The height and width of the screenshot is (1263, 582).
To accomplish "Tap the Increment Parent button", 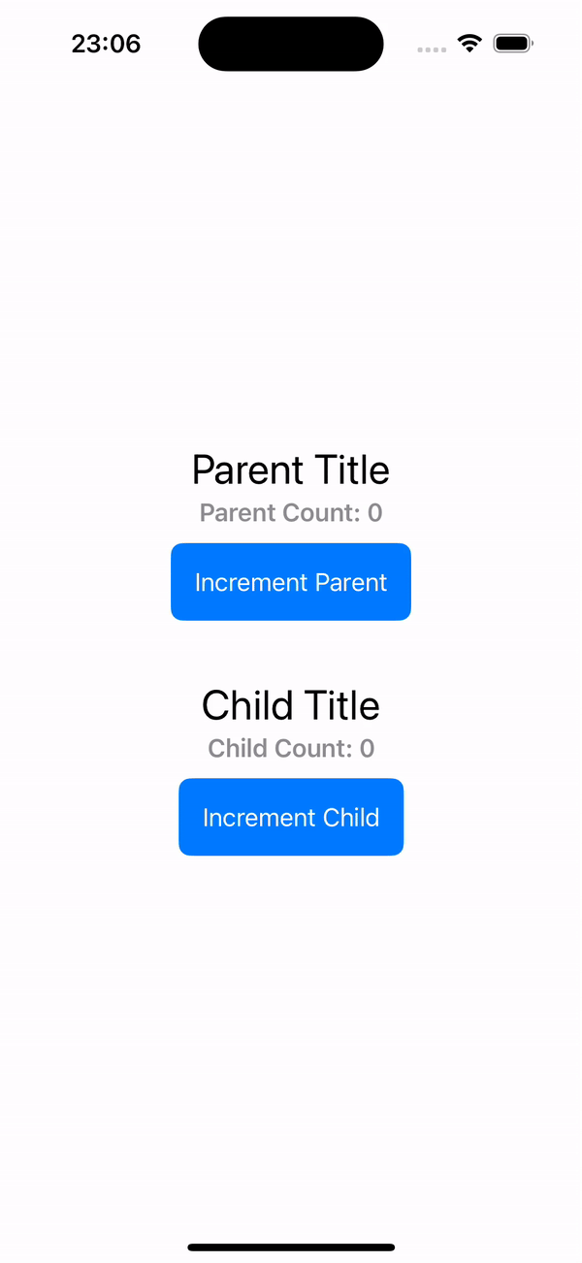I will pyautogui.click(x=291, y=582).
